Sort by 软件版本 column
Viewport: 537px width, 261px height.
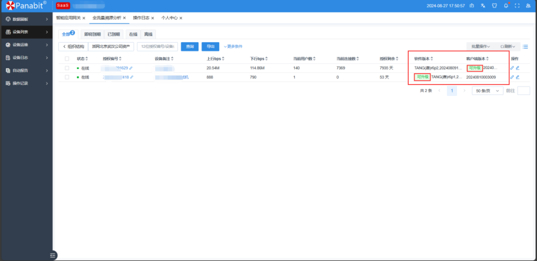click(432, 59)
